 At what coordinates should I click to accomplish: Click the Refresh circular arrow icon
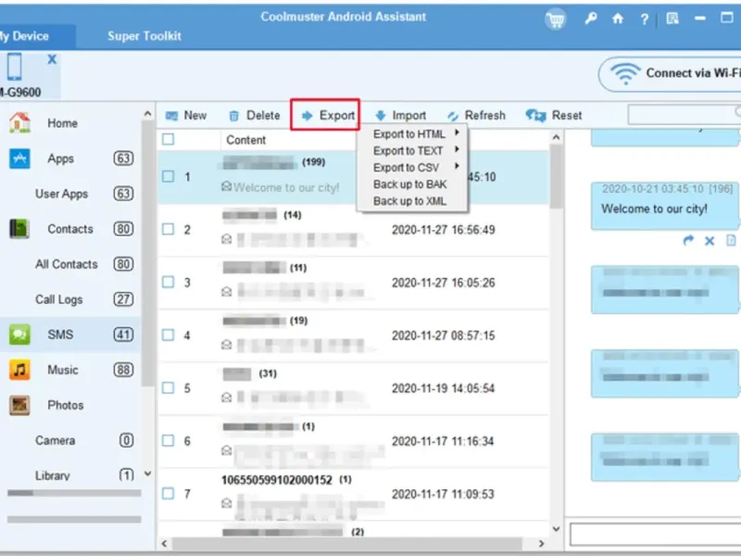tap(453, 115)
